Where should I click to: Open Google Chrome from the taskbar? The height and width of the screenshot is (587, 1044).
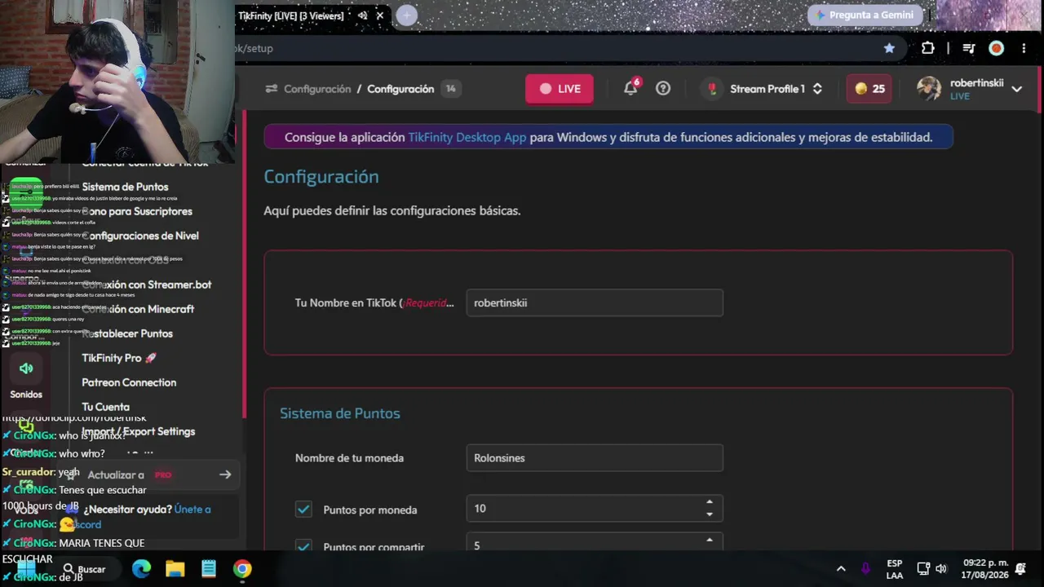[x=242, y=569]
